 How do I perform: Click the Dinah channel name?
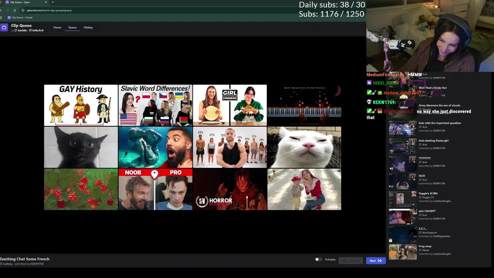(x=425, y=250)
